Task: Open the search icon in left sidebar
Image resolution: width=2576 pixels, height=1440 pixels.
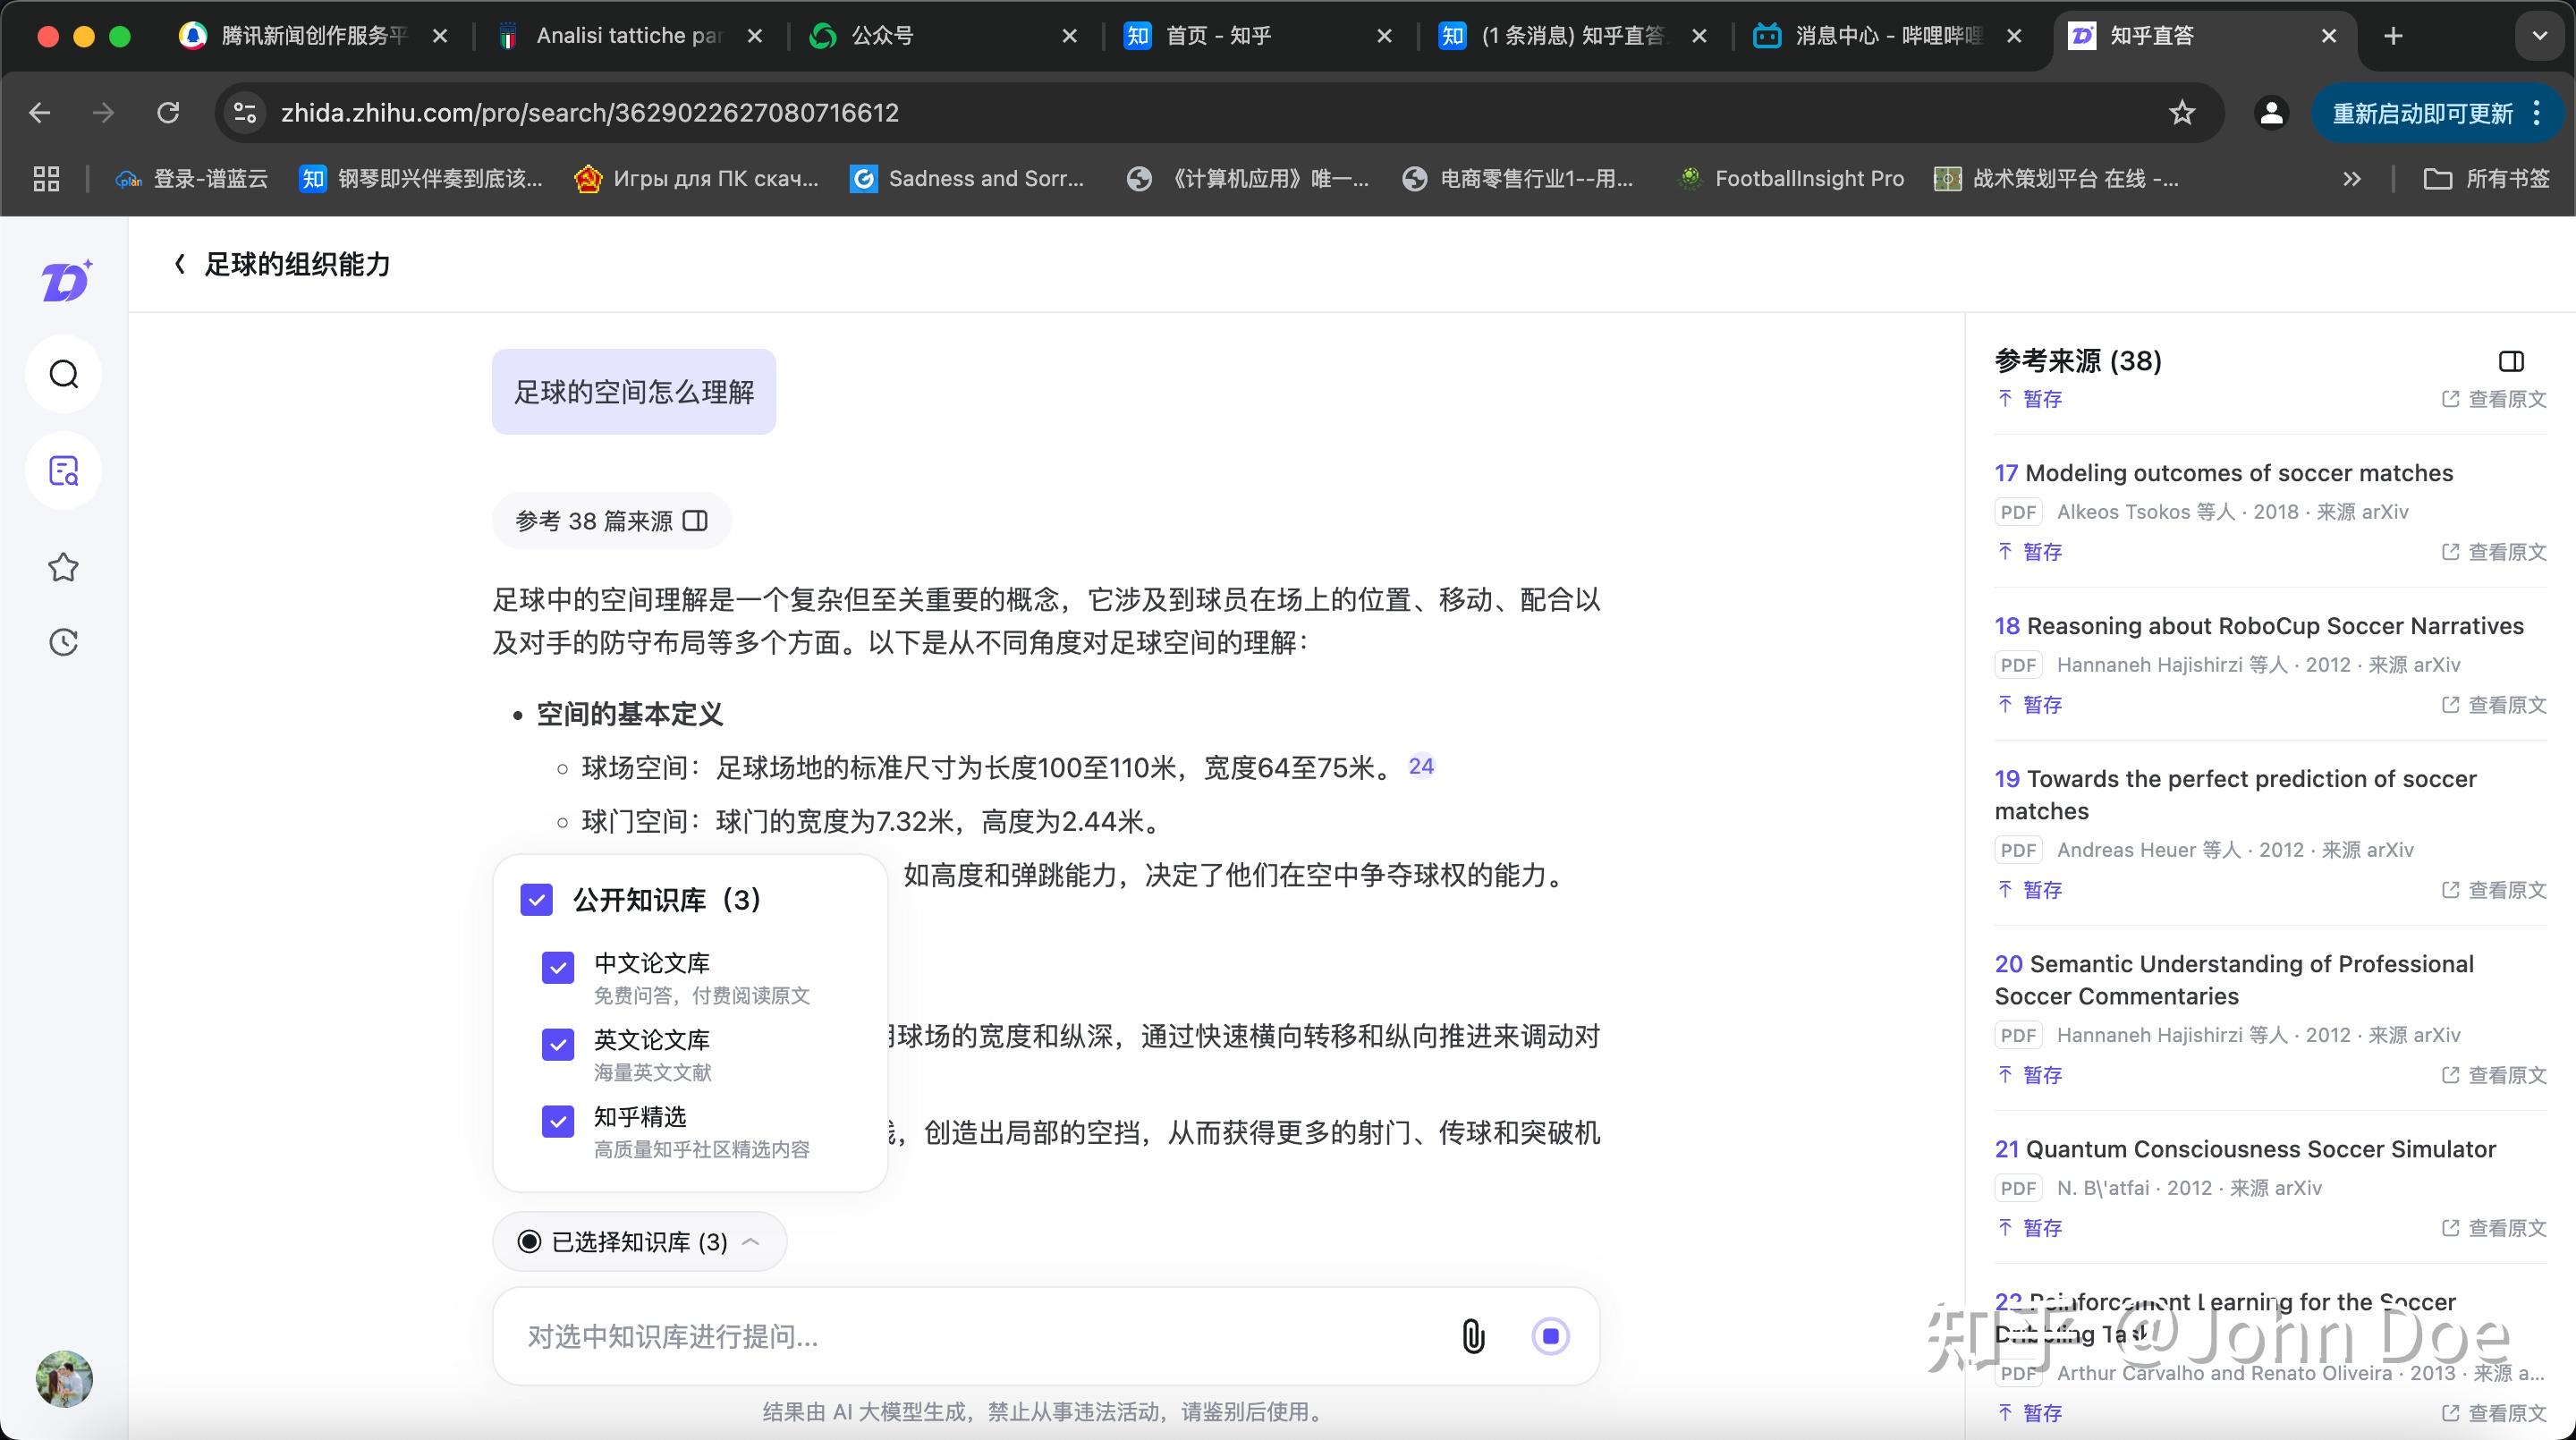Action: tap(64, 375)
